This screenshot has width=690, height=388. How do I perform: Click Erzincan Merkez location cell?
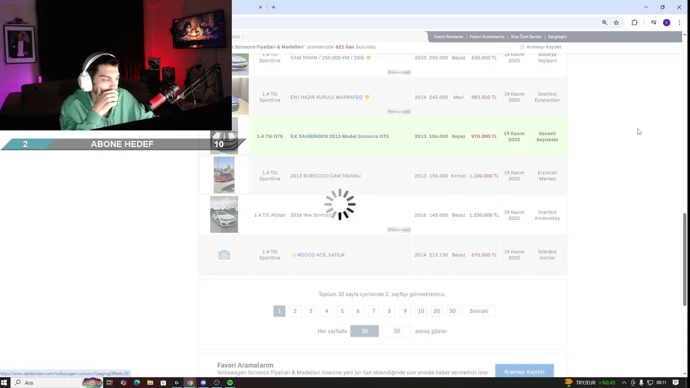coord(547,176)
